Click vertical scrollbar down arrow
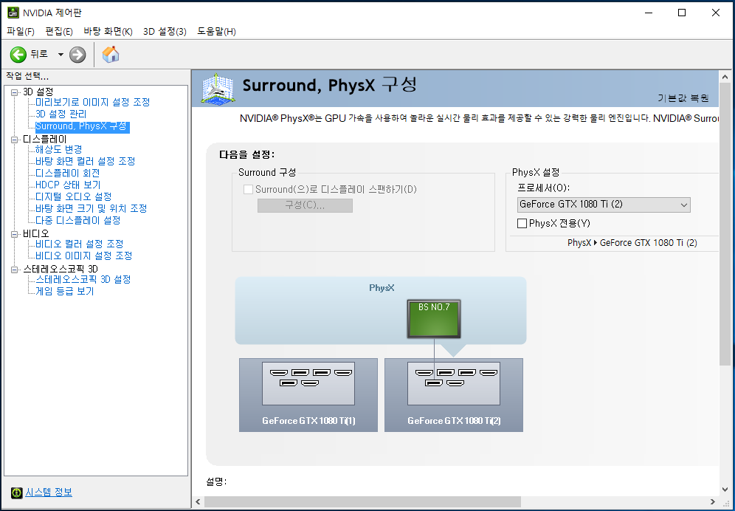This screenshot has height=511, width=735. point(725,490)
